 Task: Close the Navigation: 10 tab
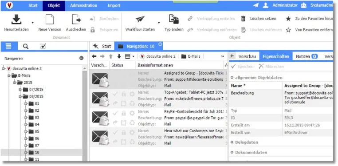(x=160, y=44)
